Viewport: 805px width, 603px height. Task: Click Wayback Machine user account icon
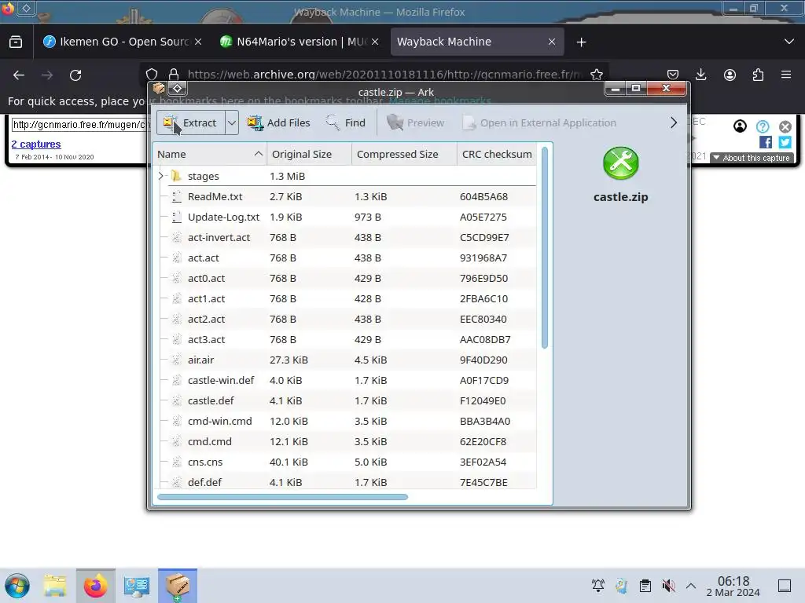pyautogui.click(x=740, y=126)
